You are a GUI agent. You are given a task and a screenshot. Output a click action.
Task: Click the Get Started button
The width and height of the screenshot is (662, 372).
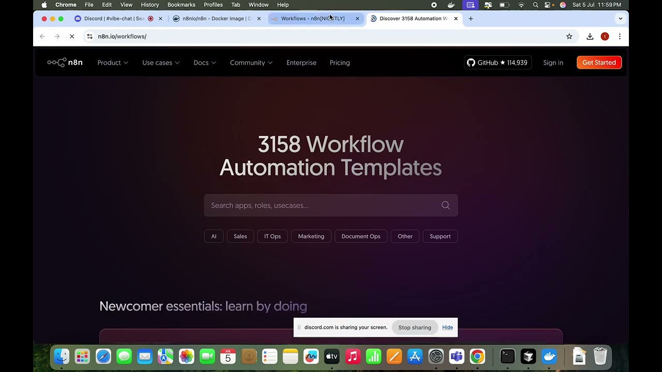point(599,63)
